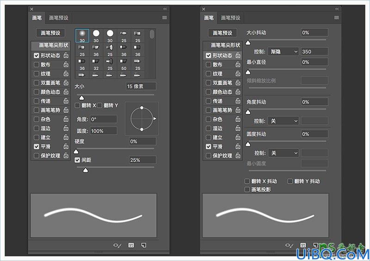The width and height of the screenshot is (370, 261).
Task: Click the 角度 0° input field
Action: coord(104,119)
